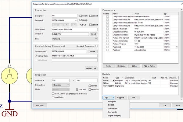This screenshot has width=183, height=122.
Task: Click the Unique Id field BJSLBHVW
Action: click(70, 34)
